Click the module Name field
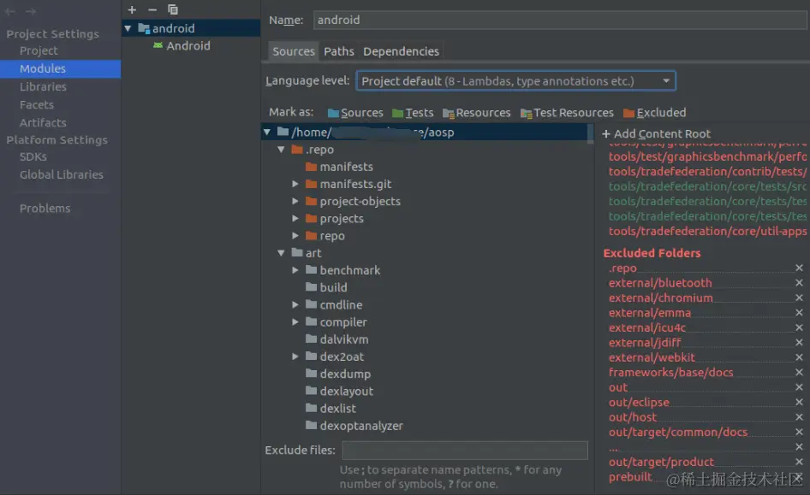This screenshot has height=495, width=810. point(559,21)
